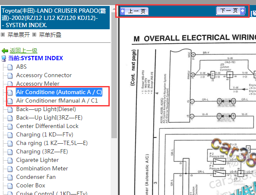
Task: Click the left panel scrollbar up arrow
Action: (114, 9)
